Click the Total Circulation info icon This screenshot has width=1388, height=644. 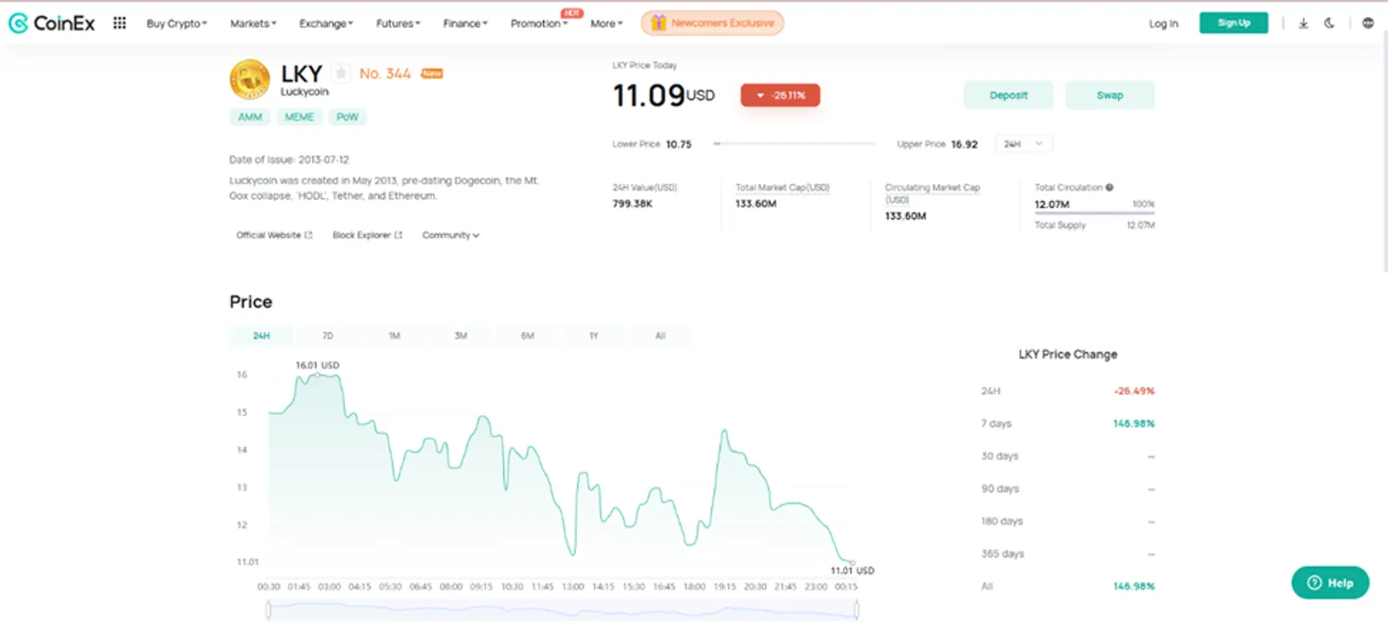pos(1110,187)
